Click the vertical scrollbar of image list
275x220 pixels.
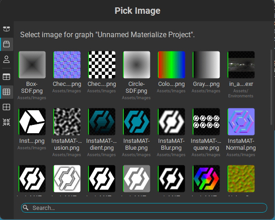[271, 88]
